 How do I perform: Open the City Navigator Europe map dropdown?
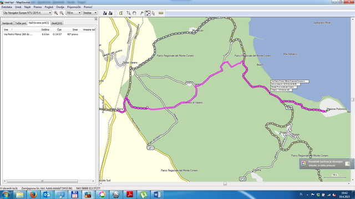(27, 13)
